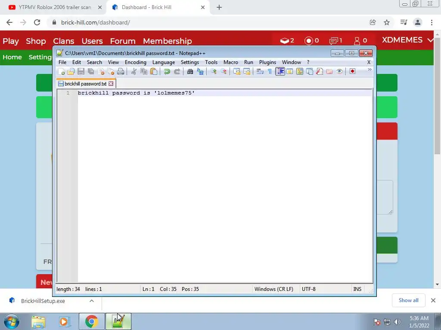Click the Synchronize Horizontal Scrolling icon
This screenshot has height=330, width=441.
247,72
